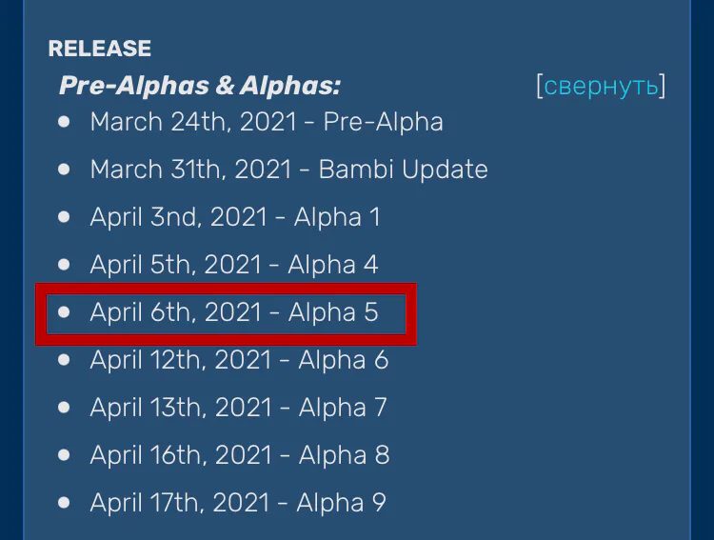Click the bullet beside the Bambi Update entry

click(64, 169)
